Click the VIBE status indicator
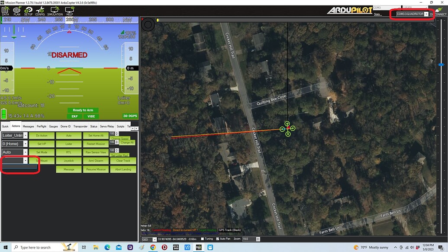Viewport: 448px width, 252px height. tap(91, 116)
